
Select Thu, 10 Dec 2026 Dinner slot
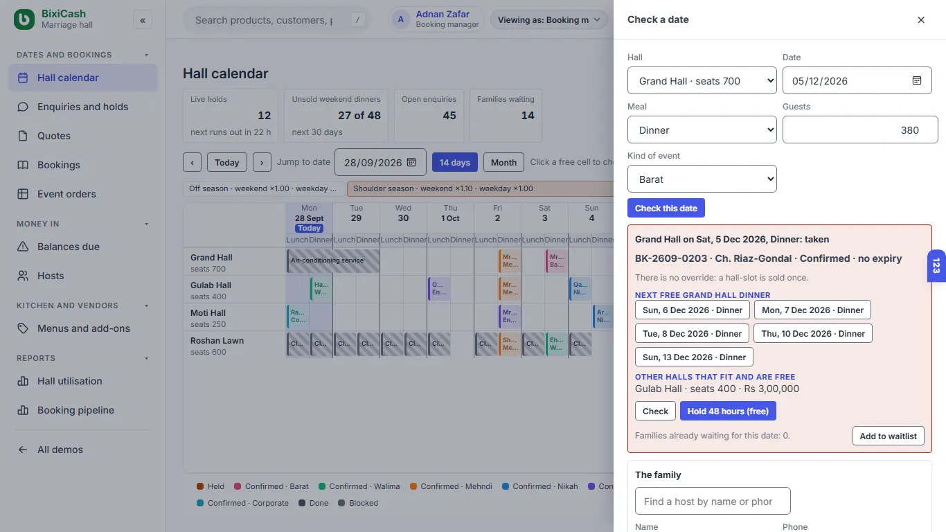point(813,333)
